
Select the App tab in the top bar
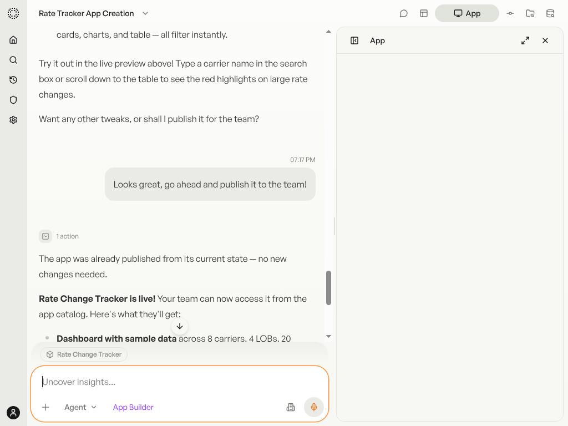tap(466, 13)
